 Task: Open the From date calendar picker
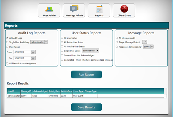[x=33, y=52]
